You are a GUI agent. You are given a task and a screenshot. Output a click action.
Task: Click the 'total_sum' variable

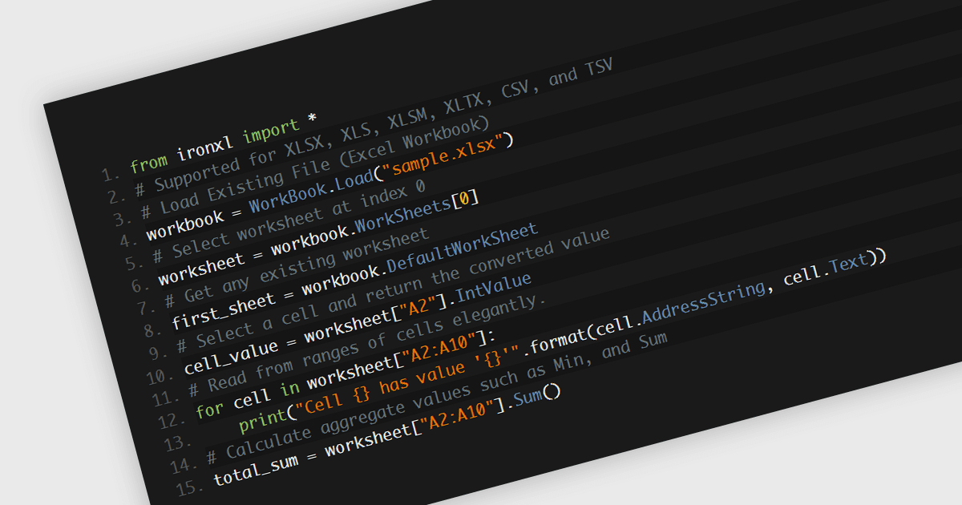pos(257,470)
